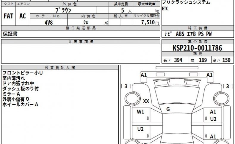
Task: Click the 輸入車 header
Action: (121, 16)
